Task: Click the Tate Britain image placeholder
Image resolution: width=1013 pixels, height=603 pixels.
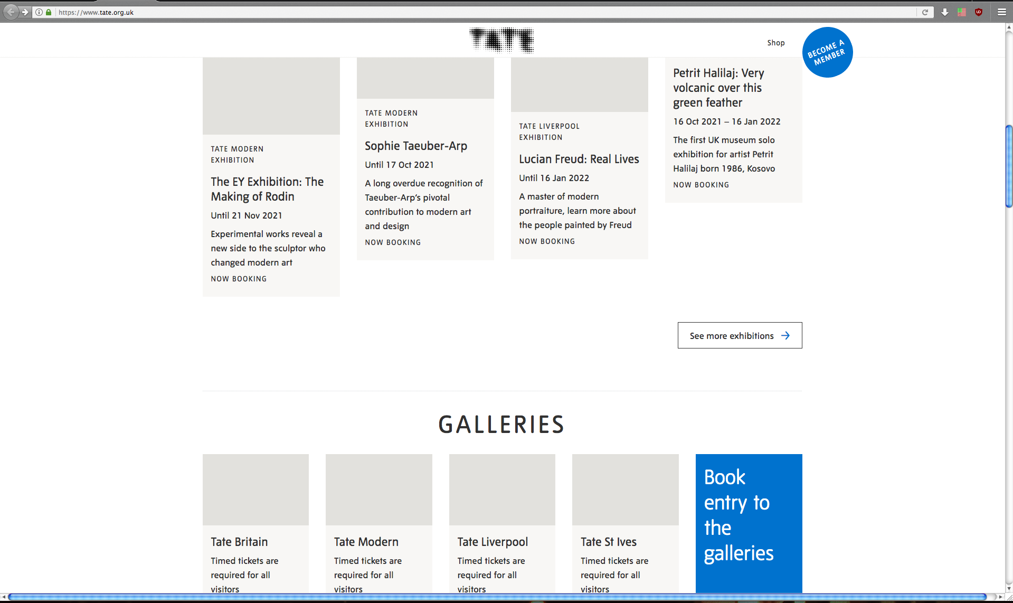Action: [x=255, y=489]
